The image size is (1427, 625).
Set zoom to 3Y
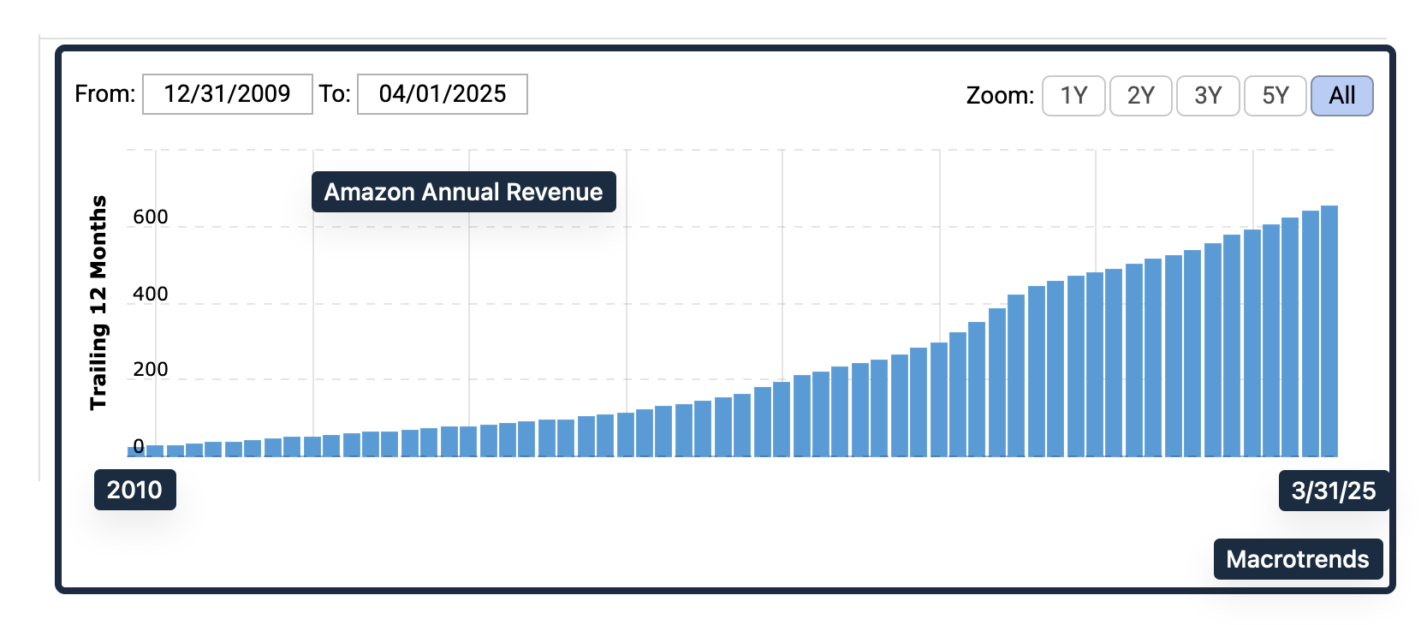tap(1208, 95)
